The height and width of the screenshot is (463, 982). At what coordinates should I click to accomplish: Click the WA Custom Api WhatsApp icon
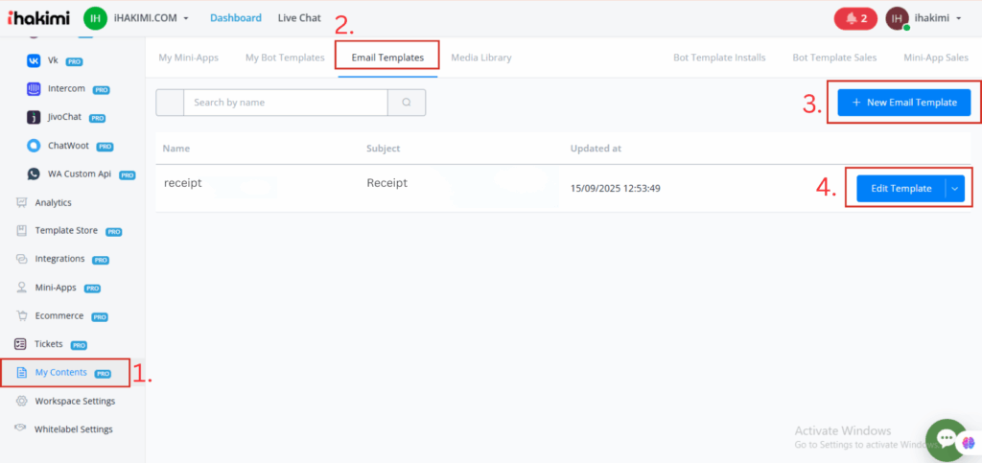coord(34,174)
